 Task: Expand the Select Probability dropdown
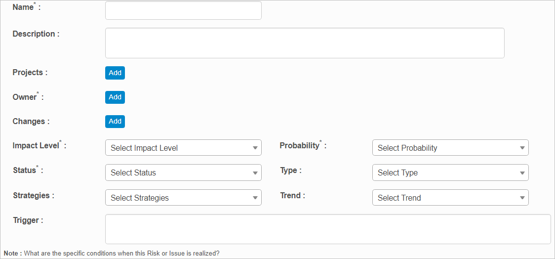pos(450,148)
